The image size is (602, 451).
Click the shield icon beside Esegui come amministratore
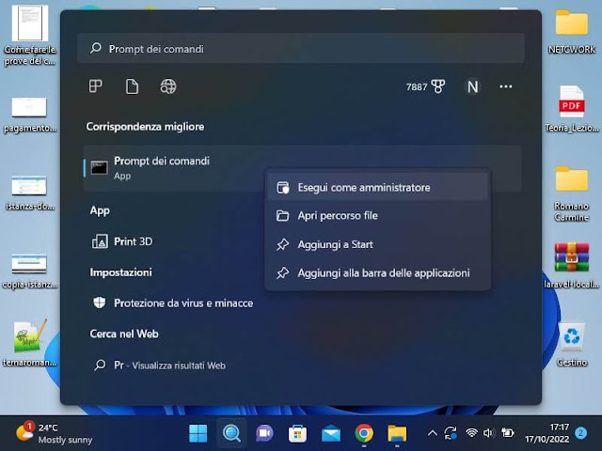283,188
